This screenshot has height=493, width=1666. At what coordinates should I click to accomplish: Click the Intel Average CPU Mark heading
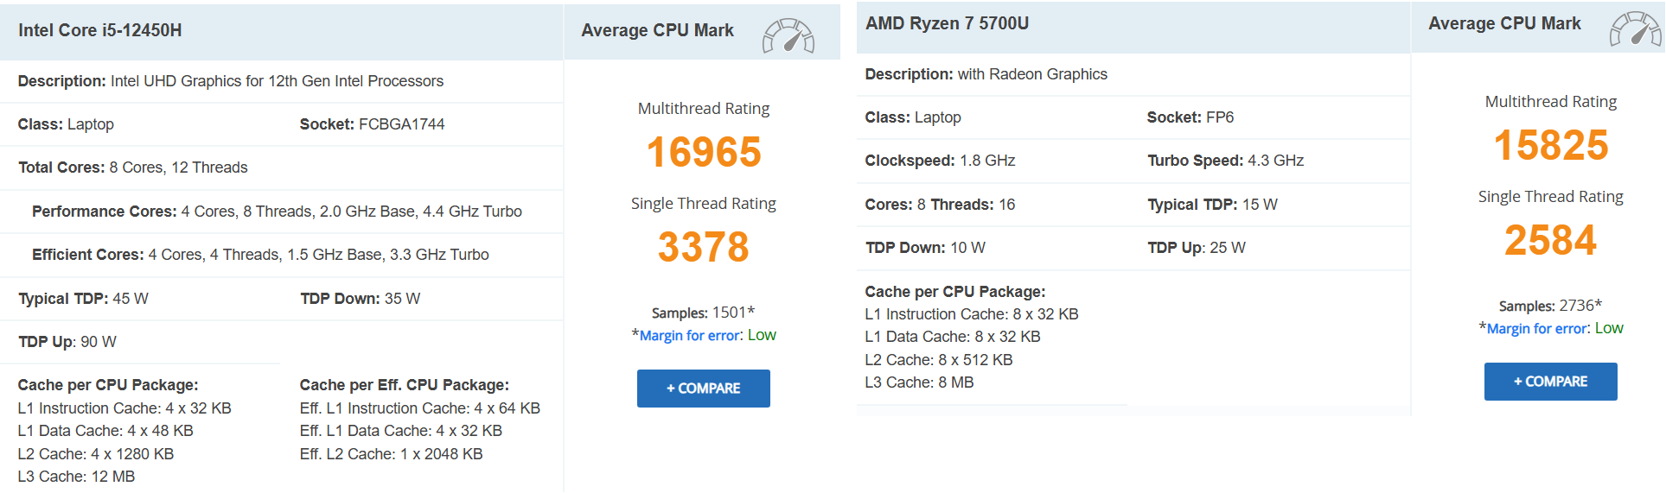[x=657, y=30]
